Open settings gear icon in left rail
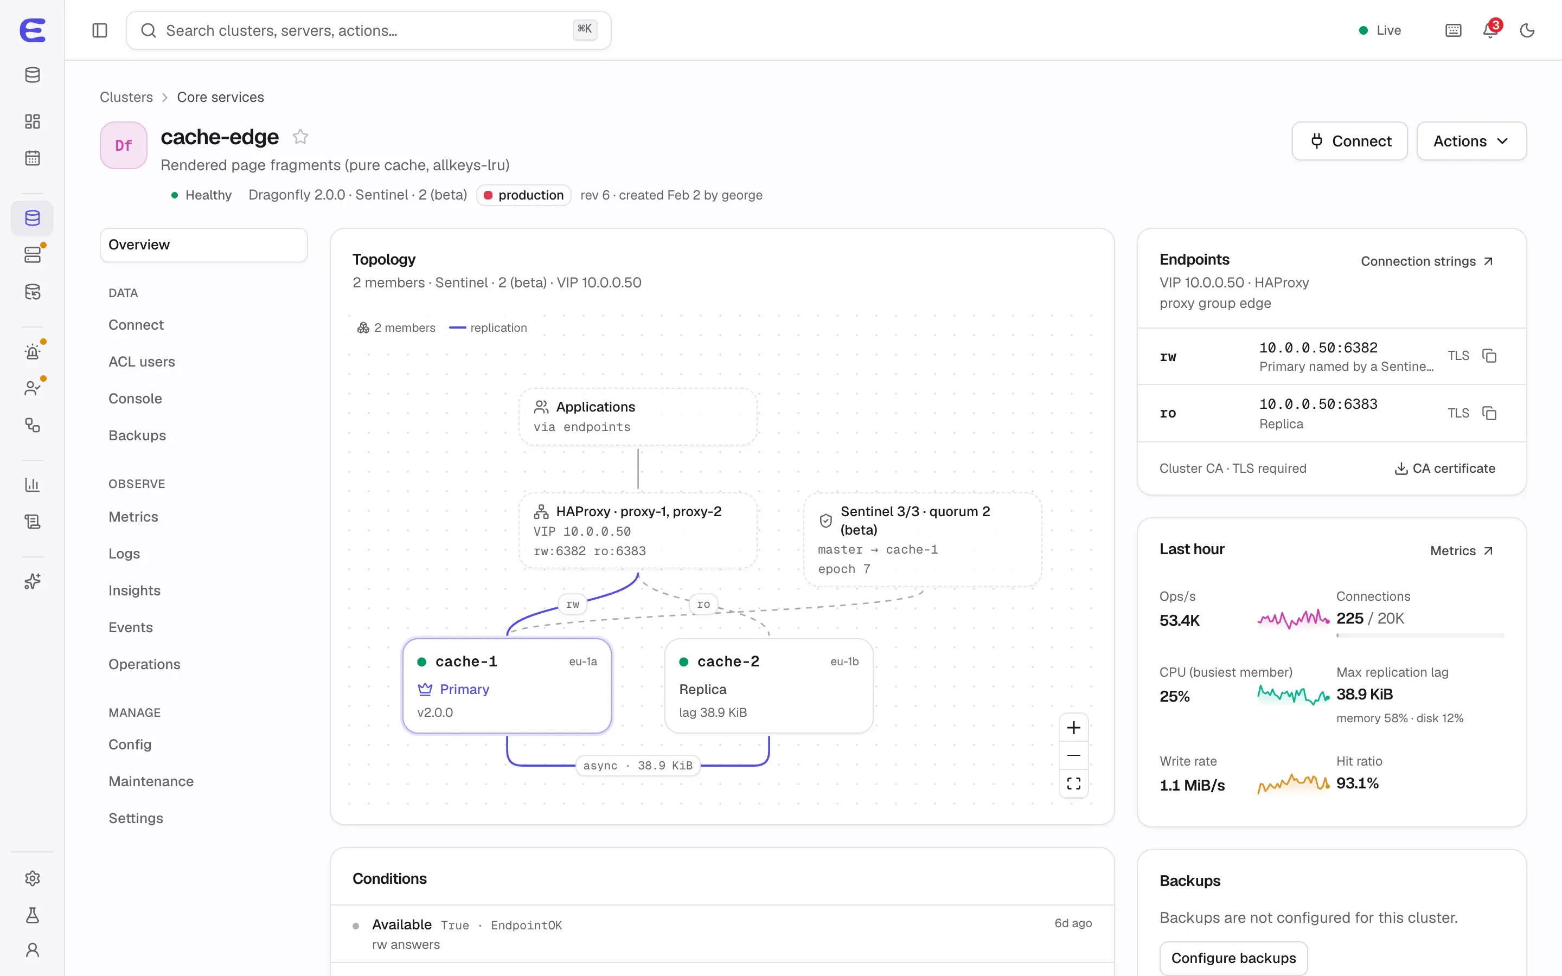Image resolution: width=1562 pixels, height=976 pixels. (33, 878)
